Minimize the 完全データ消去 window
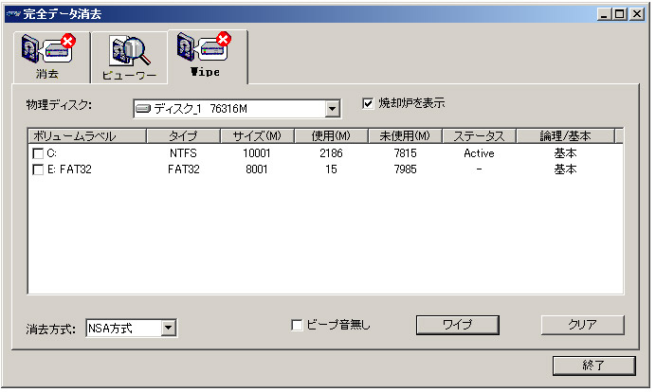Screen dimensions: 656x392 pyautogui.click(x=604, y=14)
